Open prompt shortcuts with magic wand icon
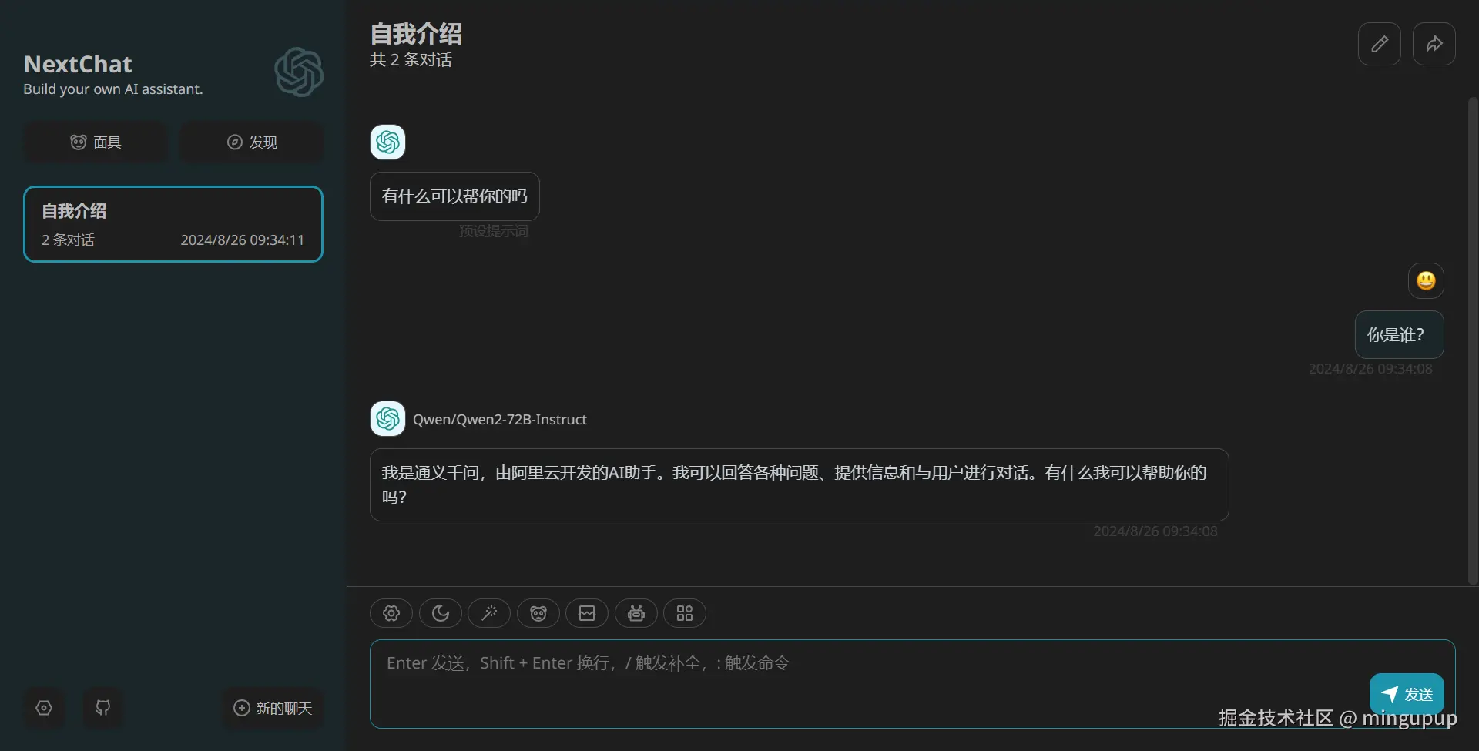Screen dimensions: 1479x751 click(x=489, y=613)
